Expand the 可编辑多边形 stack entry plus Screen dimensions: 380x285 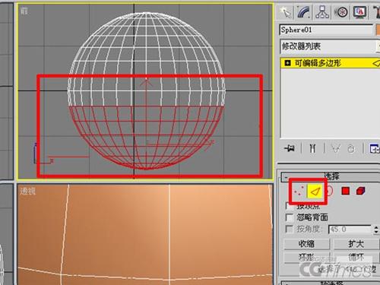coord(287,63)
